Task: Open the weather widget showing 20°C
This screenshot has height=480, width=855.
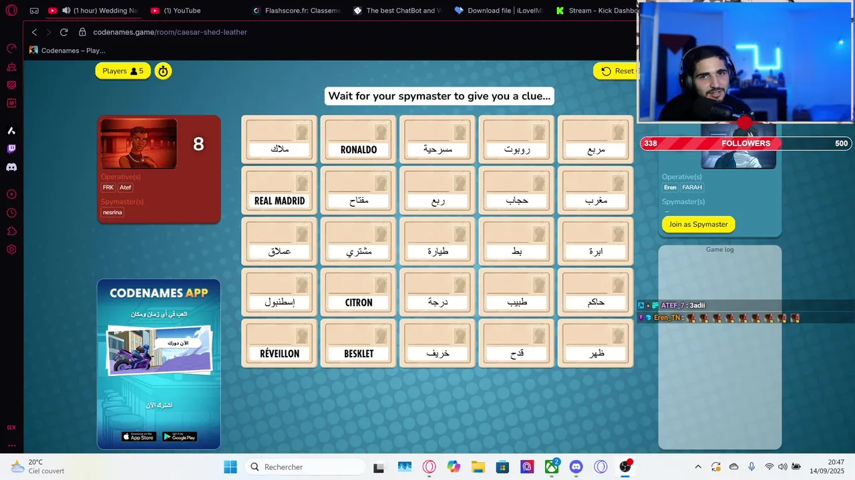Action: coord(37,467)
